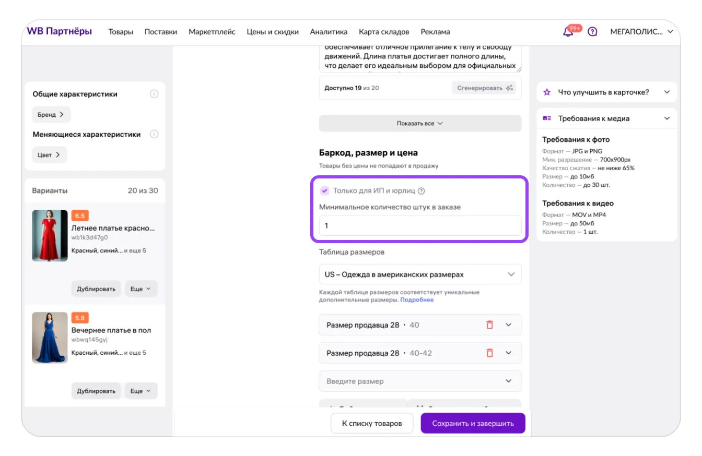Image resolution: width=702 pixels, height=456 pixels.
Task: Click info icon next to Общие характеристики
Action: [154, 94]
